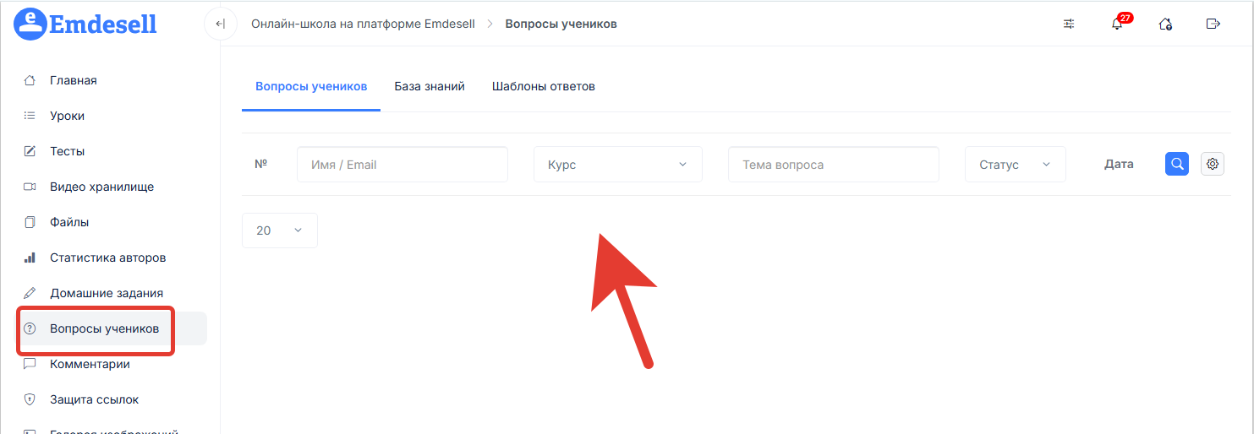Sort by the Дата column header
1254x434 pixels.
tap(1119, 165)
